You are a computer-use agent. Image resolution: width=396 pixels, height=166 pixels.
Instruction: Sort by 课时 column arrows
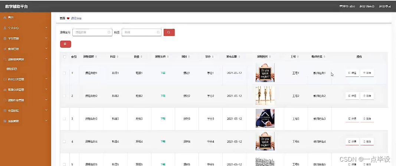tap(189, 57)
